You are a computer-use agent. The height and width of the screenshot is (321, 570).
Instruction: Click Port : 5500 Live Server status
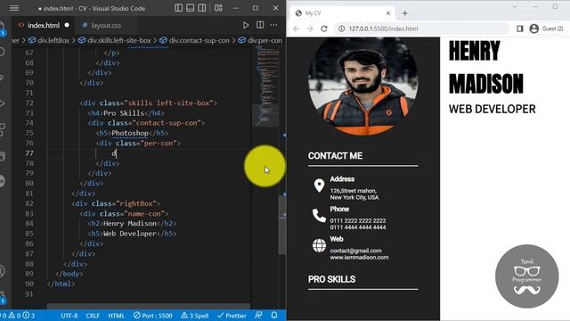pos(152,316)
